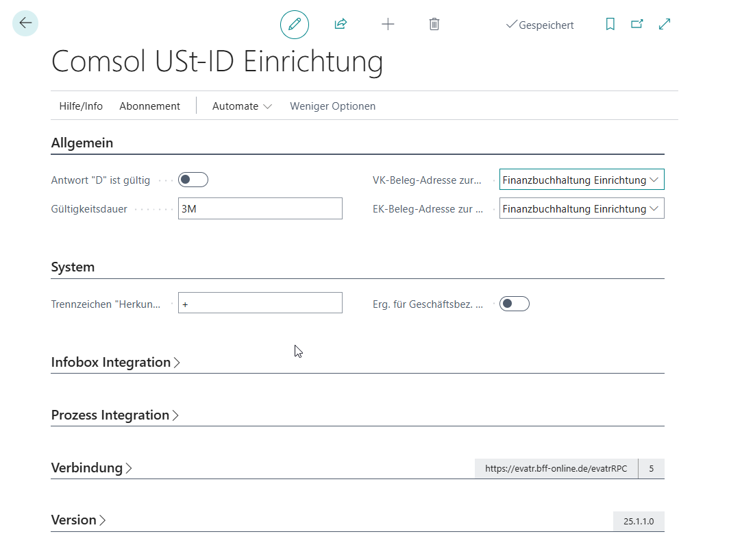Expand the Version section

click(x=78, y=520)
